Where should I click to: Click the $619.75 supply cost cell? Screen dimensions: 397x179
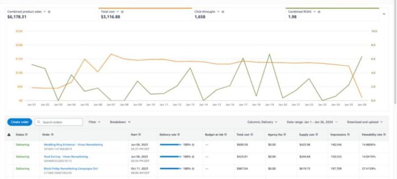pyautogui.click(x=305, y=169)
